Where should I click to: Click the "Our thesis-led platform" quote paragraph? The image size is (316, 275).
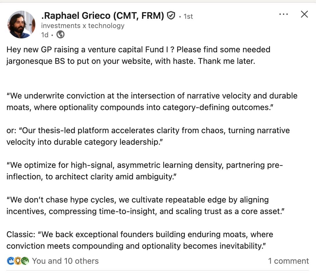(148, 136)
